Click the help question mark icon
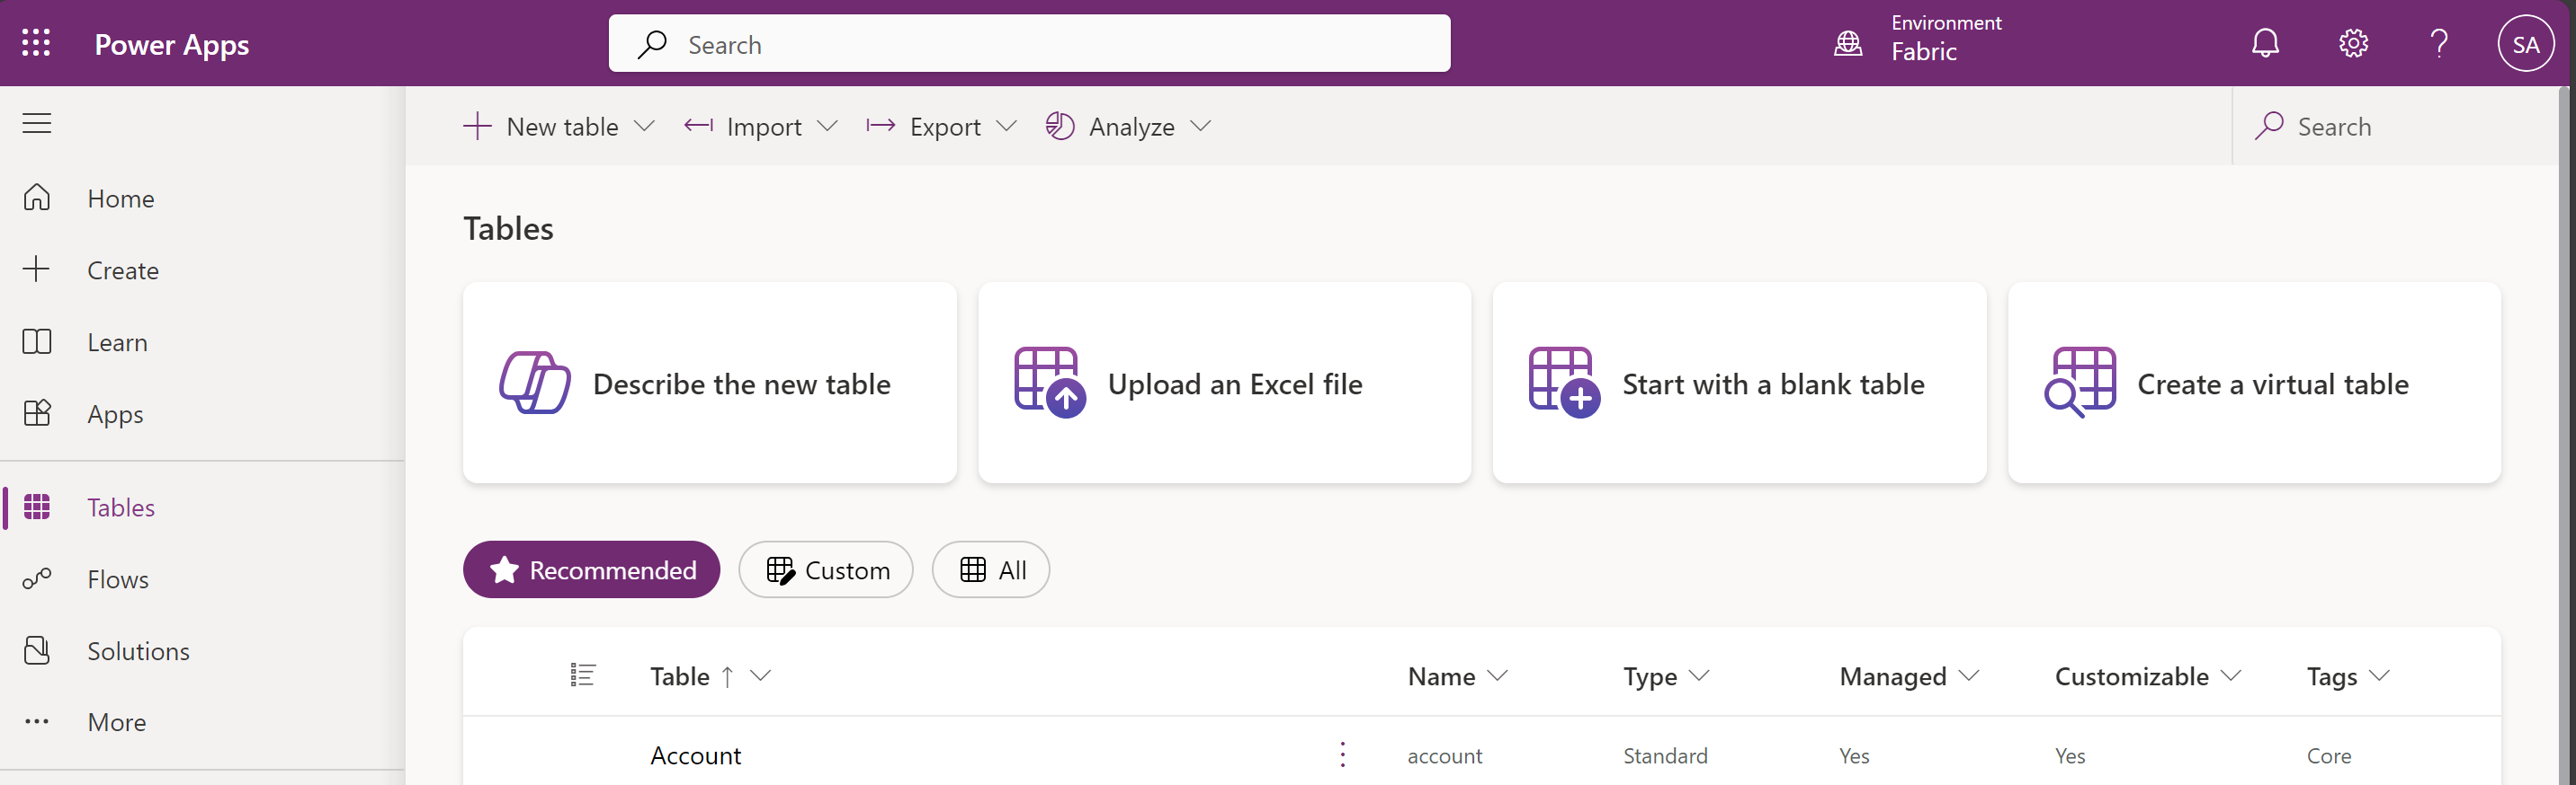Image resolution: width=2576 pixels, height=785 pixels. (2439, 43)
